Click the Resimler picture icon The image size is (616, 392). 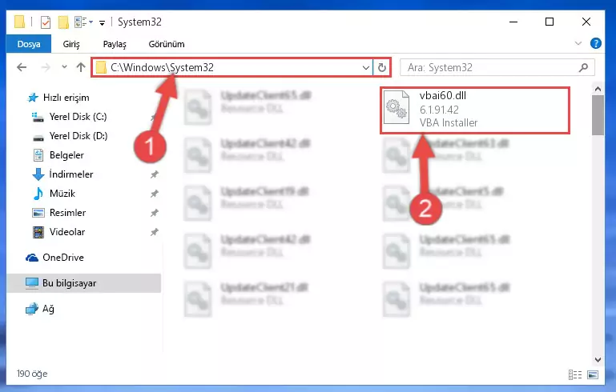pos(38,213)
